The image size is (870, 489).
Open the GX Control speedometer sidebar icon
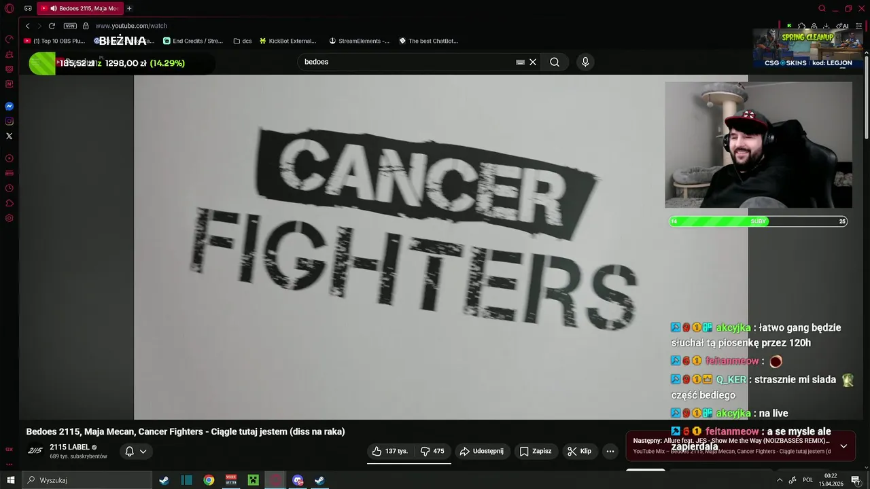[10, 39]
